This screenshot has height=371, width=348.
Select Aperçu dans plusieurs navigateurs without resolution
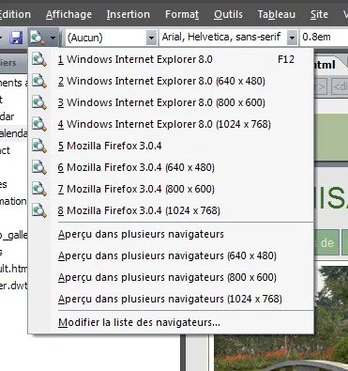click(x=171, y=235)
